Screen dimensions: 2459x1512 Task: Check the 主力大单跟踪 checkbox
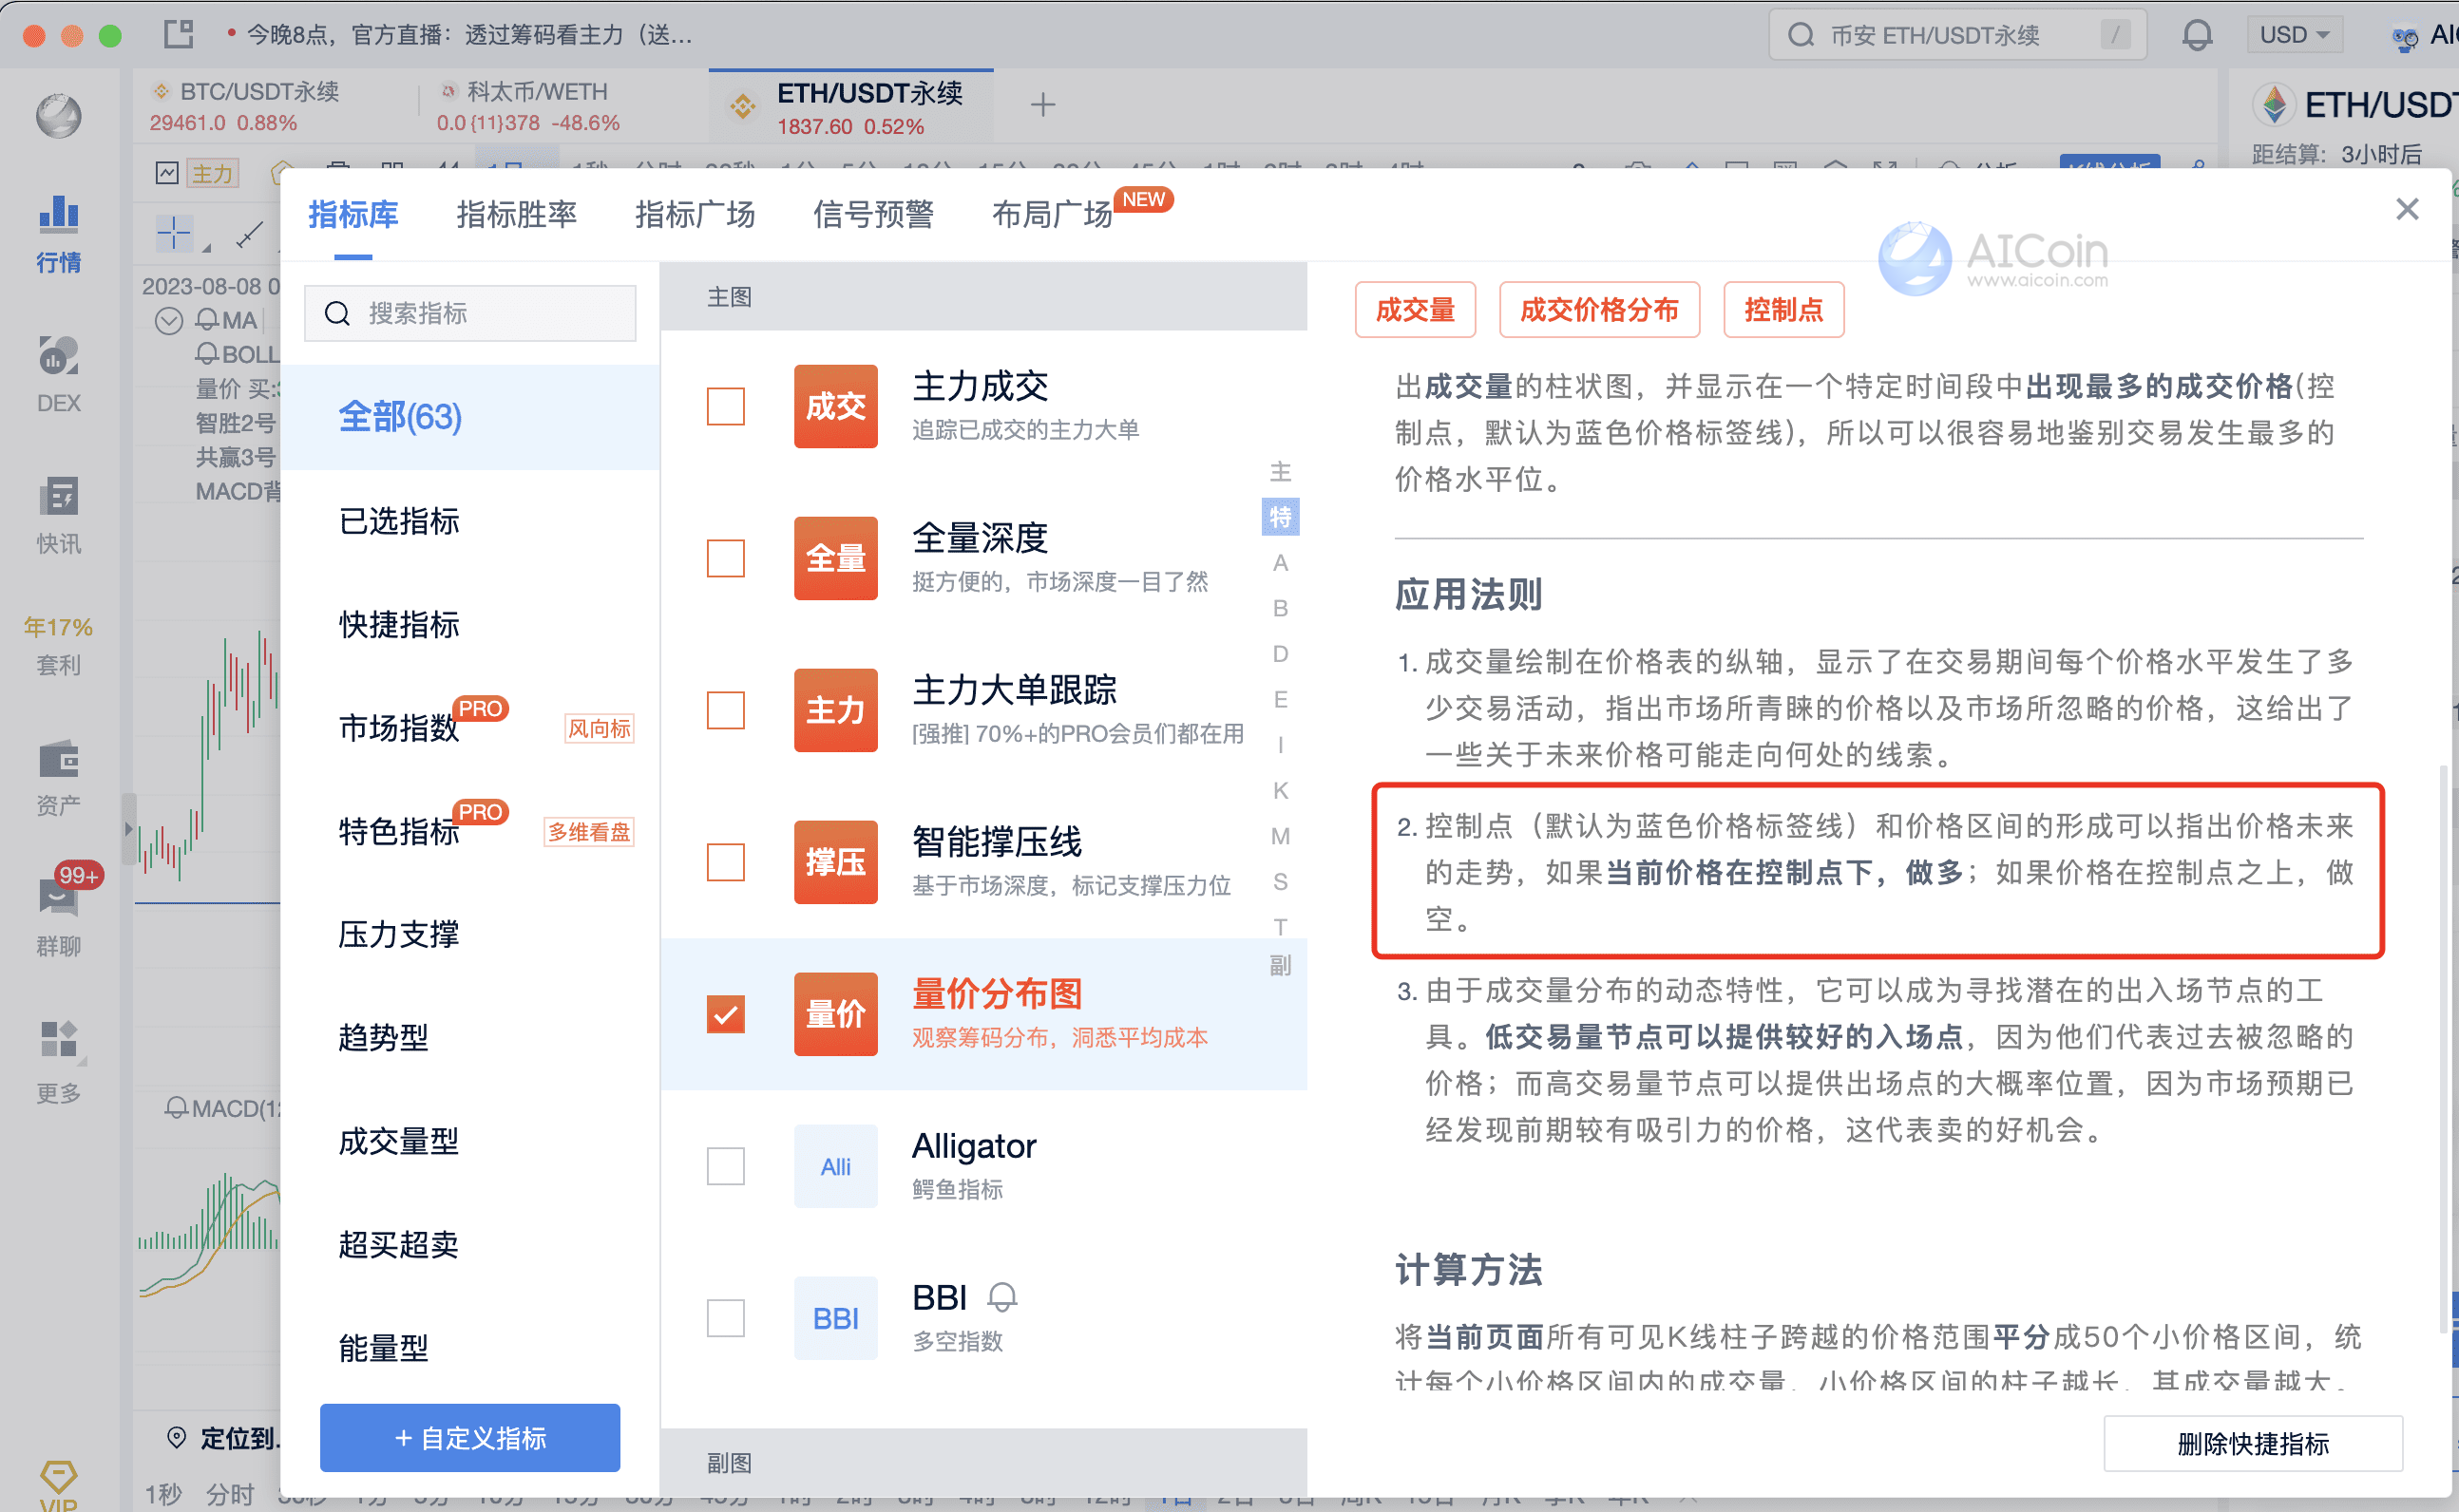pyautogui.click(x=725, y=710)
